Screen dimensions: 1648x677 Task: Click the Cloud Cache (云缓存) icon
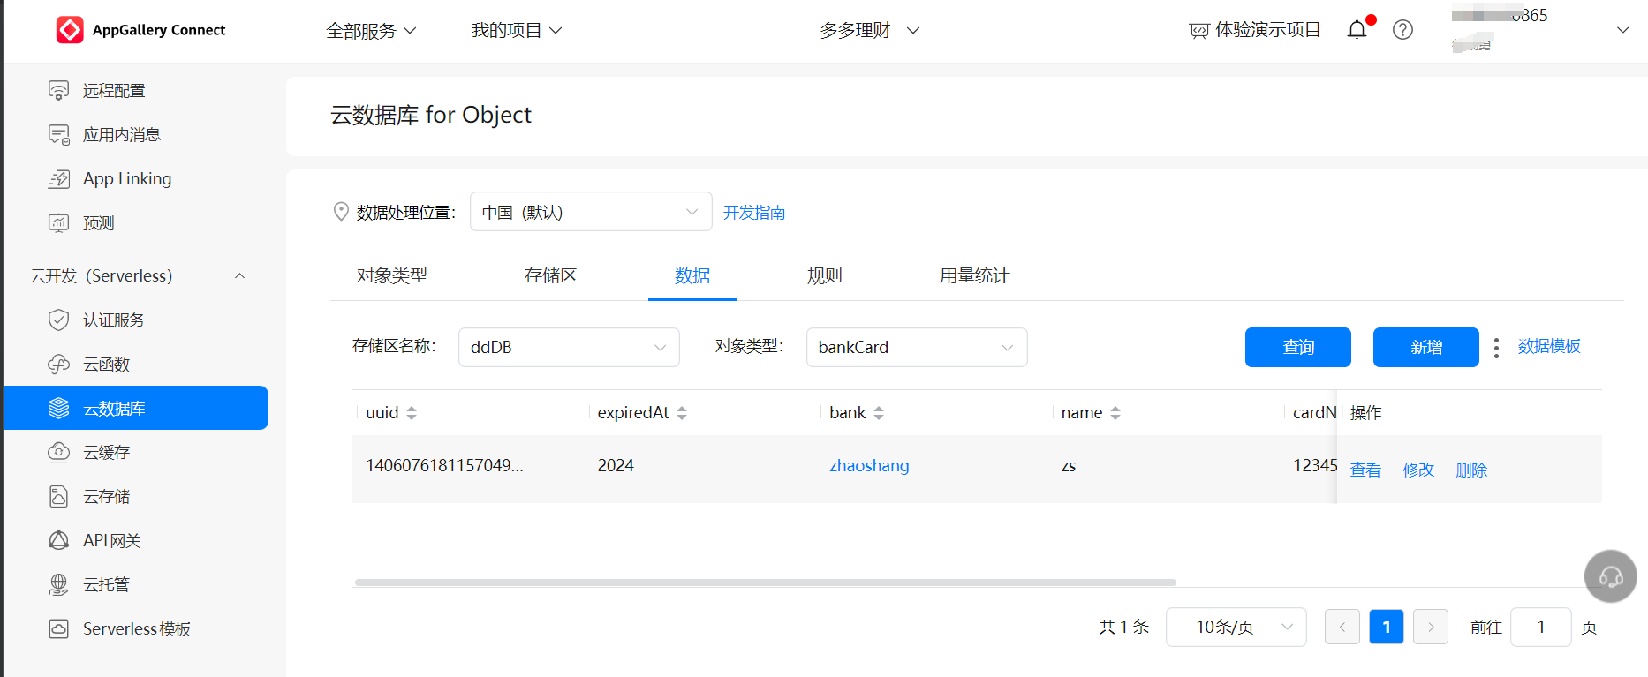(58, 452)
